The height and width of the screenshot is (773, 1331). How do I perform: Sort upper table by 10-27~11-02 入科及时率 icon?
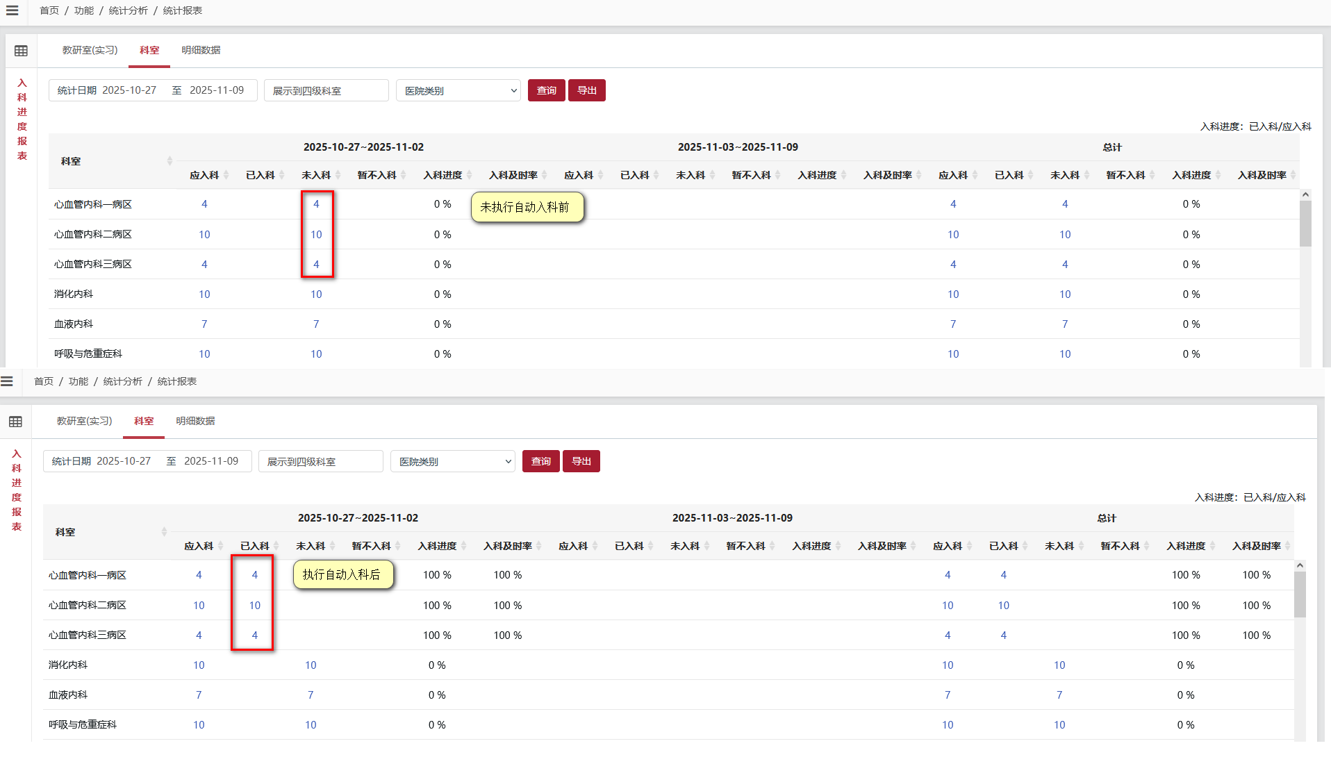click(x=544, y=175)
